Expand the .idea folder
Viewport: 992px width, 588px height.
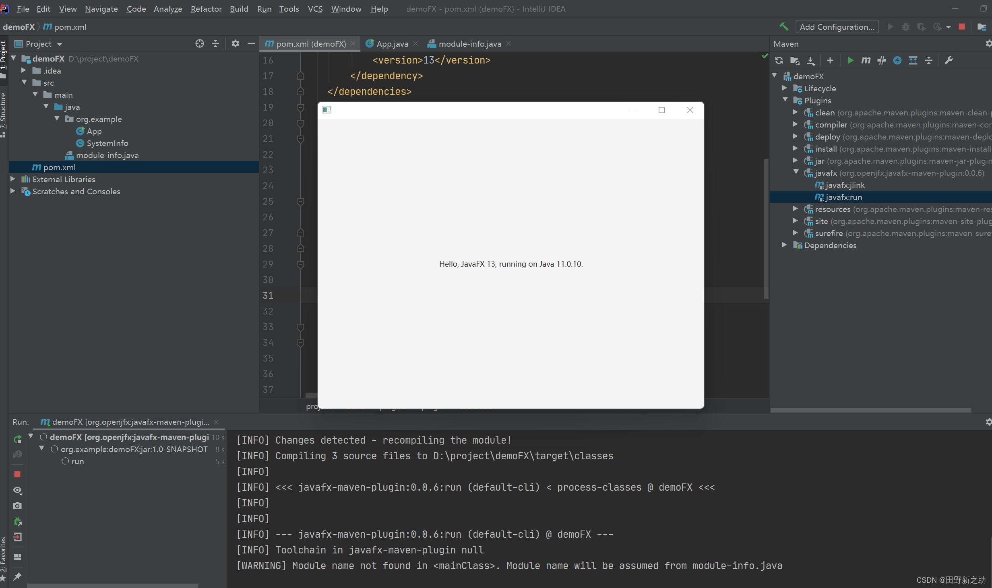point(24,70)
